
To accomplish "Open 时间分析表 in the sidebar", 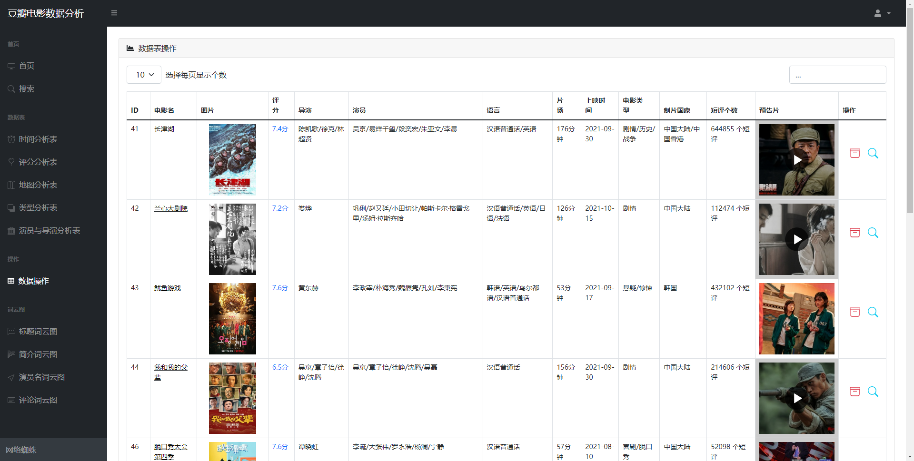I will (53, 139).
